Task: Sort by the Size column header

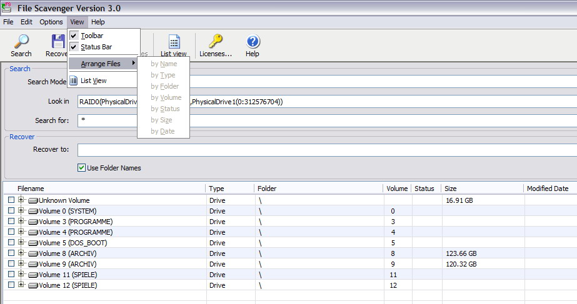Action: coord(482,189)
